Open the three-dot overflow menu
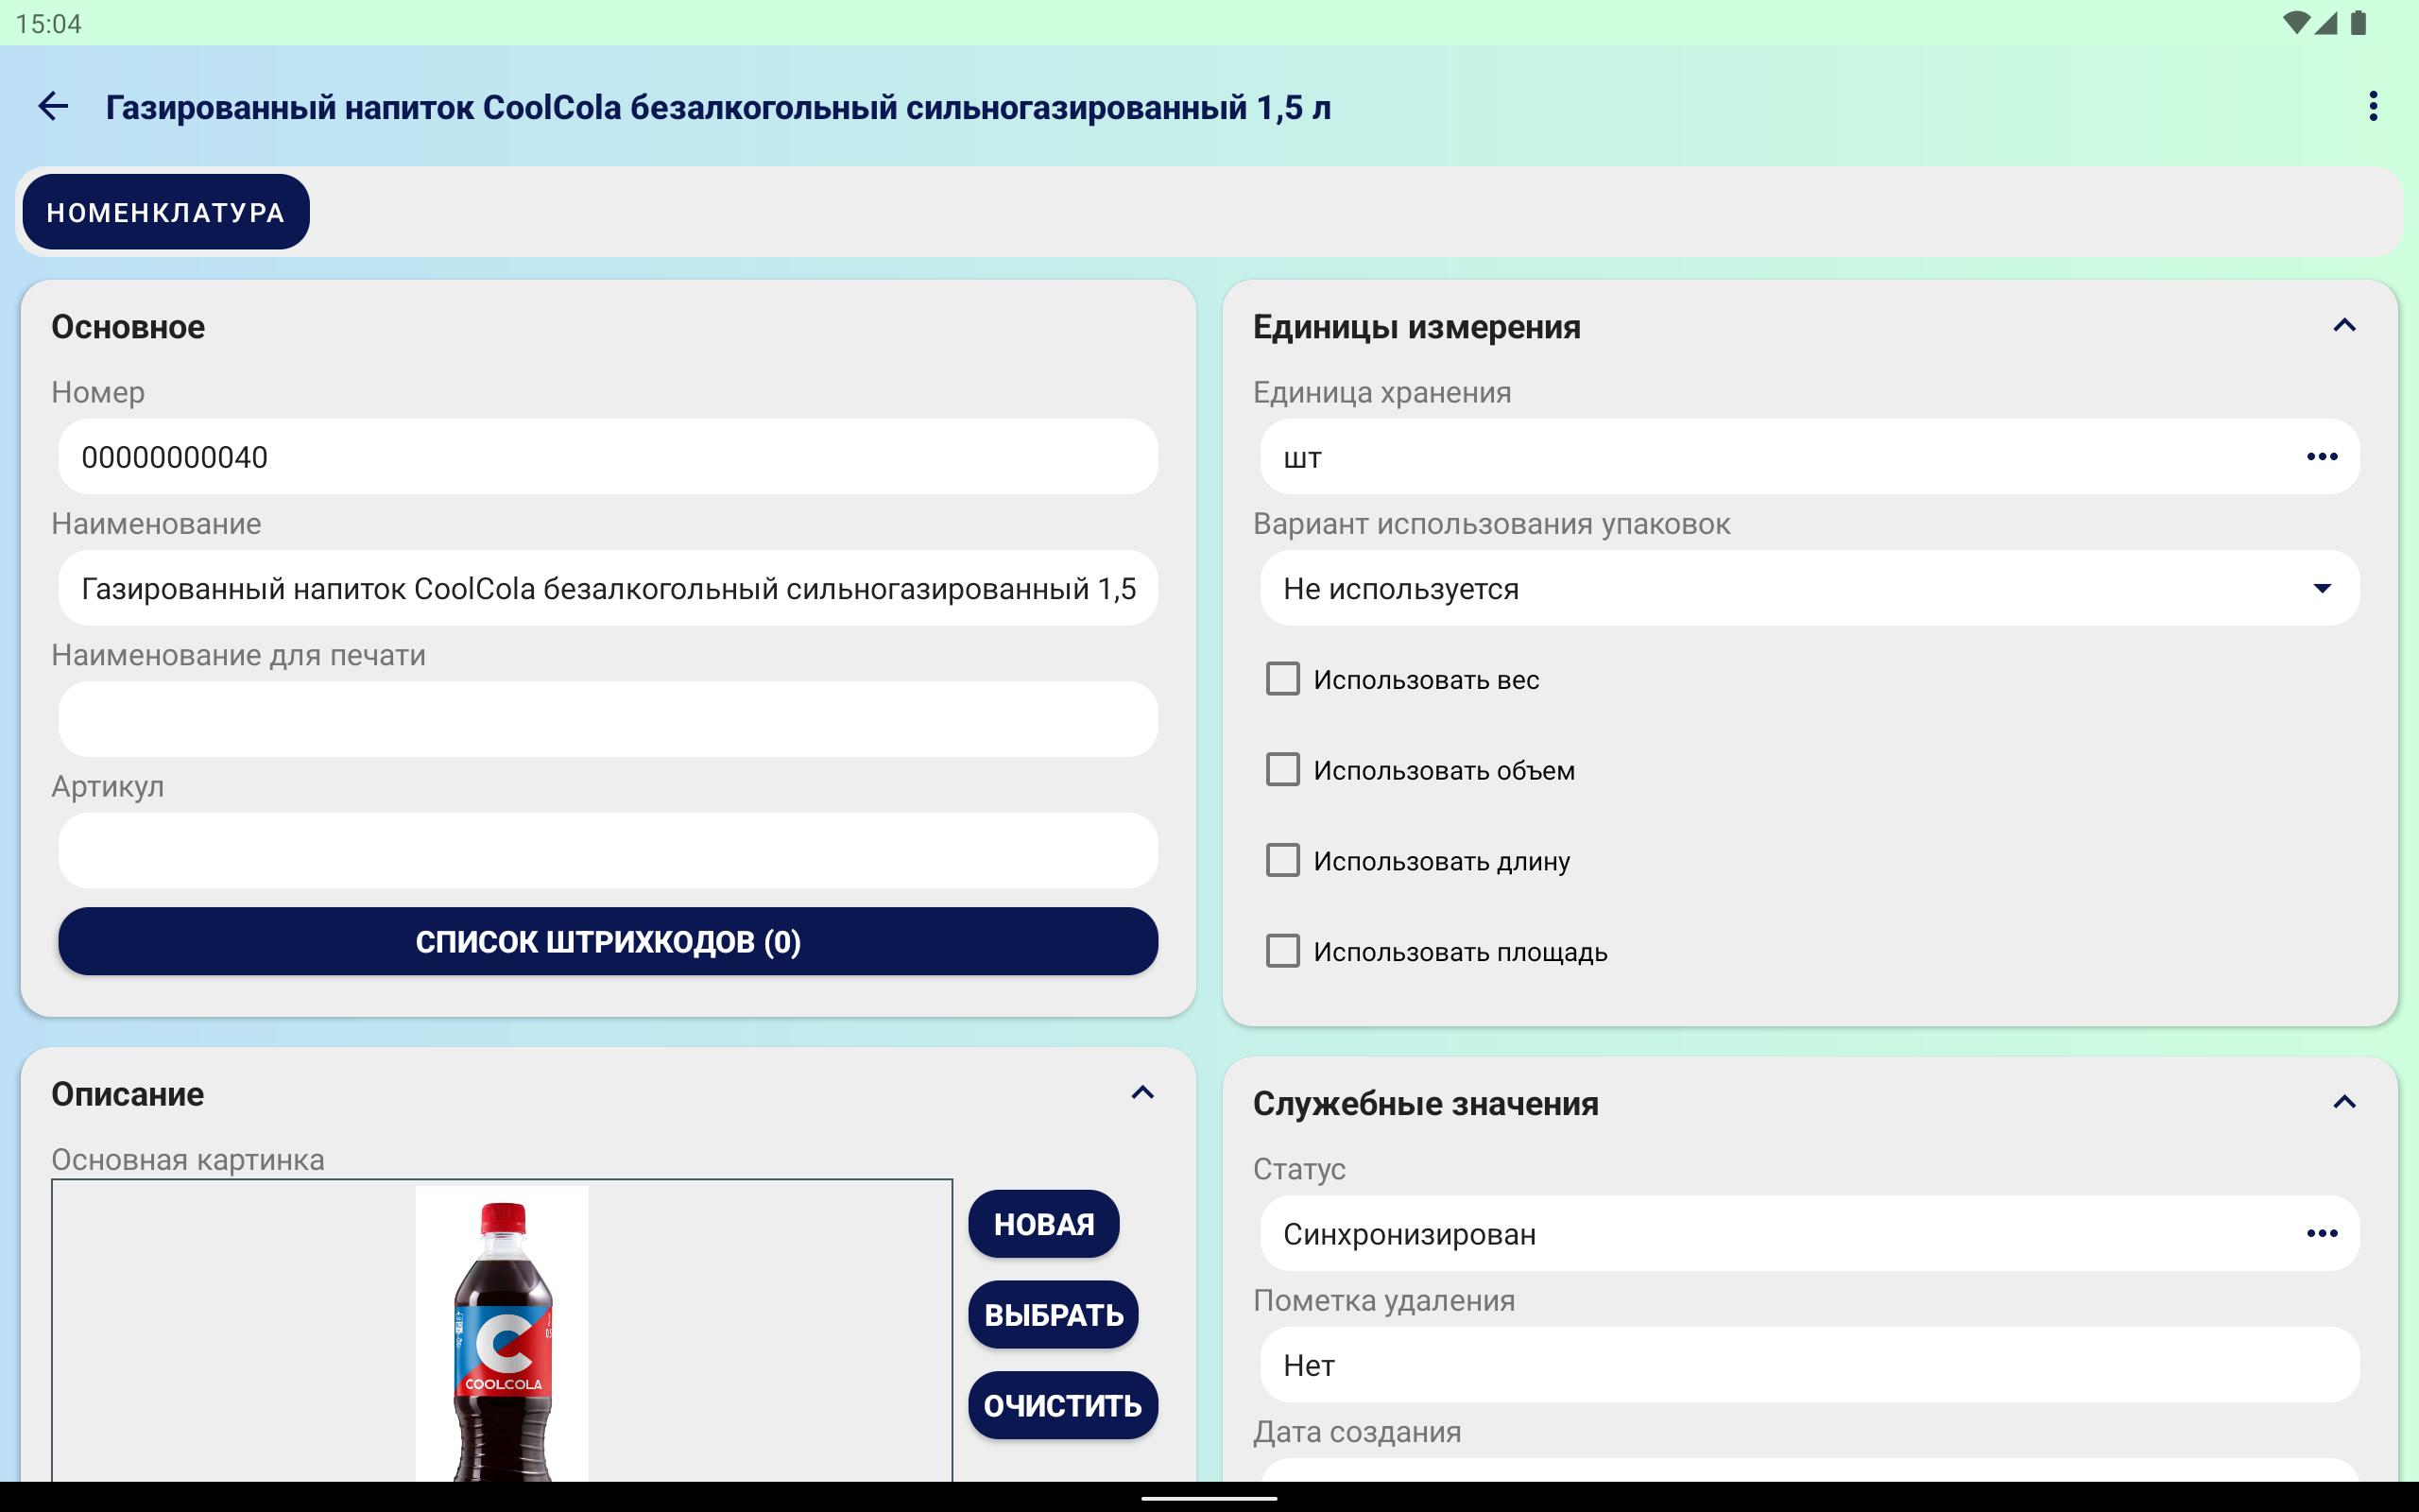Image resolution: width=2419 pixels, height=1512 pixels. point(2372,106)
